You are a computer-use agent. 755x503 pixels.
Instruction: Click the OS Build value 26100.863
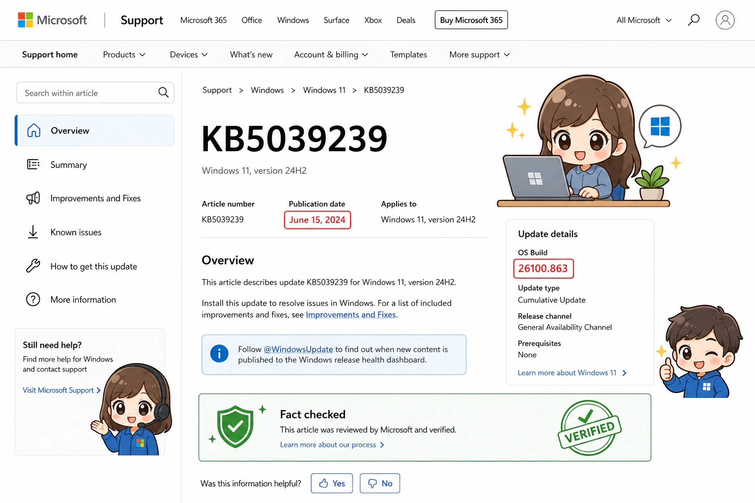pyautogui.click(x=543, y=268)
